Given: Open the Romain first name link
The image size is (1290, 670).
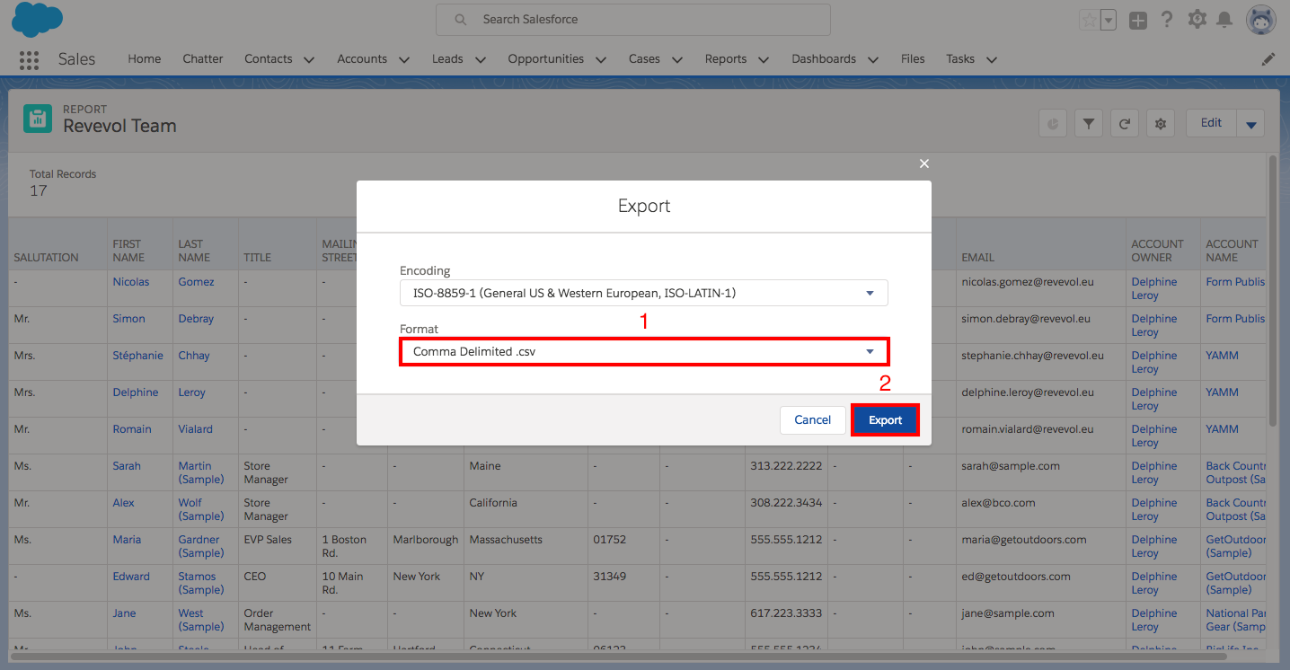Looking at the screenshot, I should tap(132, 429).
